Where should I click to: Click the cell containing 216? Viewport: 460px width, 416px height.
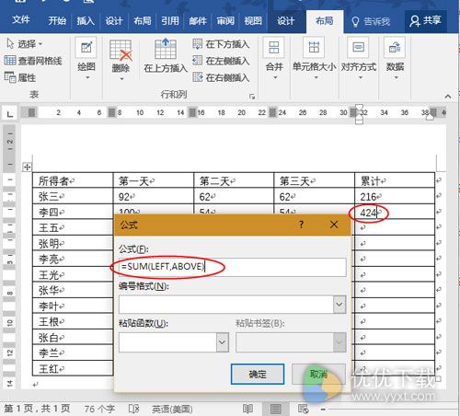pyautogui.click(x=395, y=196)
